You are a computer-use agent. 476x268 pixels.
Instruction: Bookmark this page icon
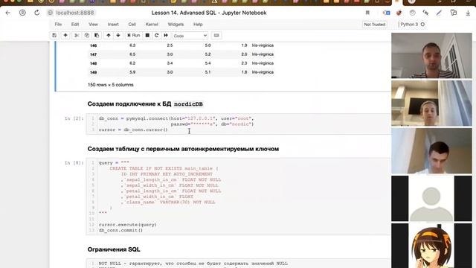(x=367, y=13)
